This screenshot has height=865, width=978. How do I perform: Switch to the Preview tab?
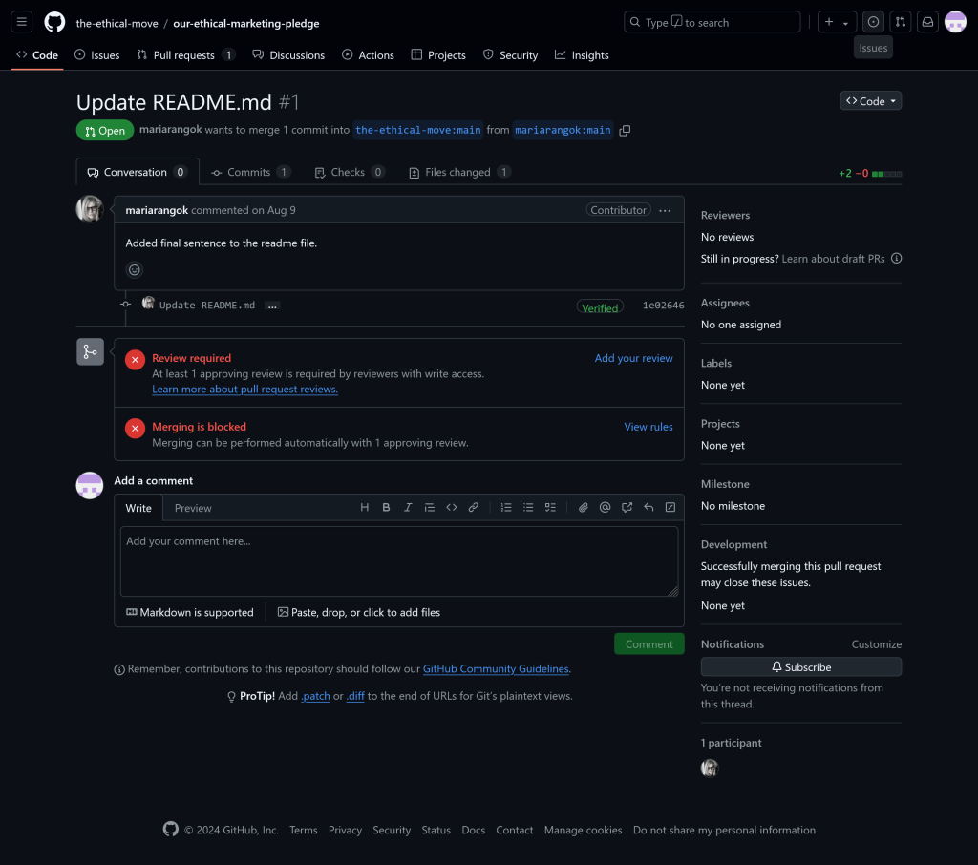pyautogui.click(x=193, y=508)
